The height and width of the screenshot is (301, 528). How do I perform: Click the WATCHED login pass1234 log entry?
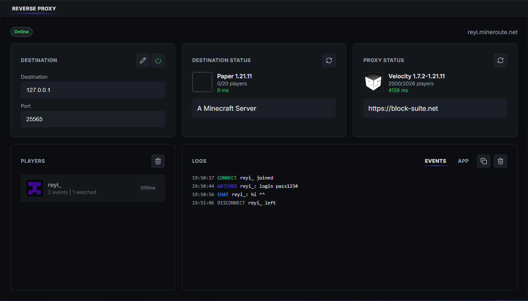pyautogui.click(x=245, y=186)
